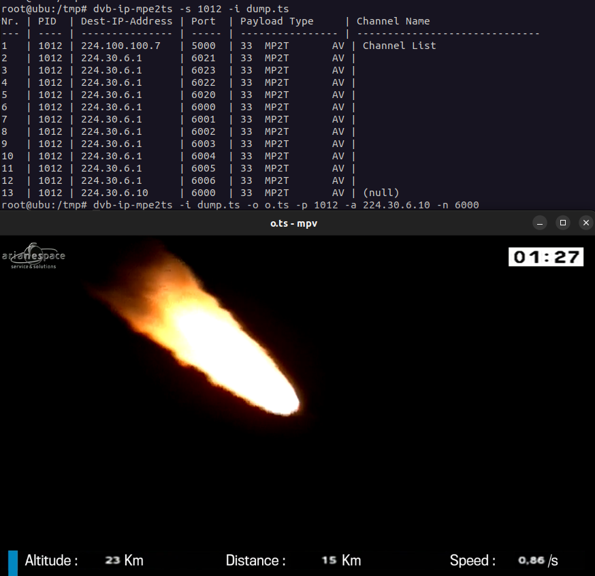Viewport: 595px width, 576px height.
Task: Click the Arianespace logo in the video
Action: point(33,256)
